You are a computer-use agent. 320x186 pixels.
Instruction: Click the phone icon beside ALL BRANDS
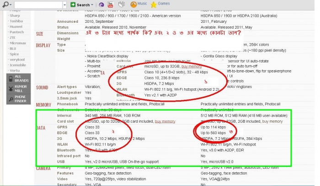[11, 78]
